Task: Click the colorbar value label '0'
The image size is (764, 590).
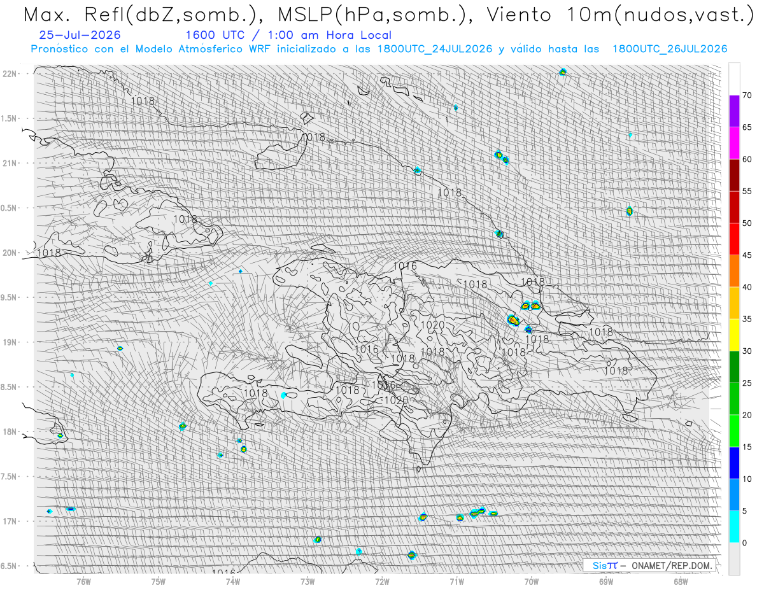Action: click(x=745, y=543)
